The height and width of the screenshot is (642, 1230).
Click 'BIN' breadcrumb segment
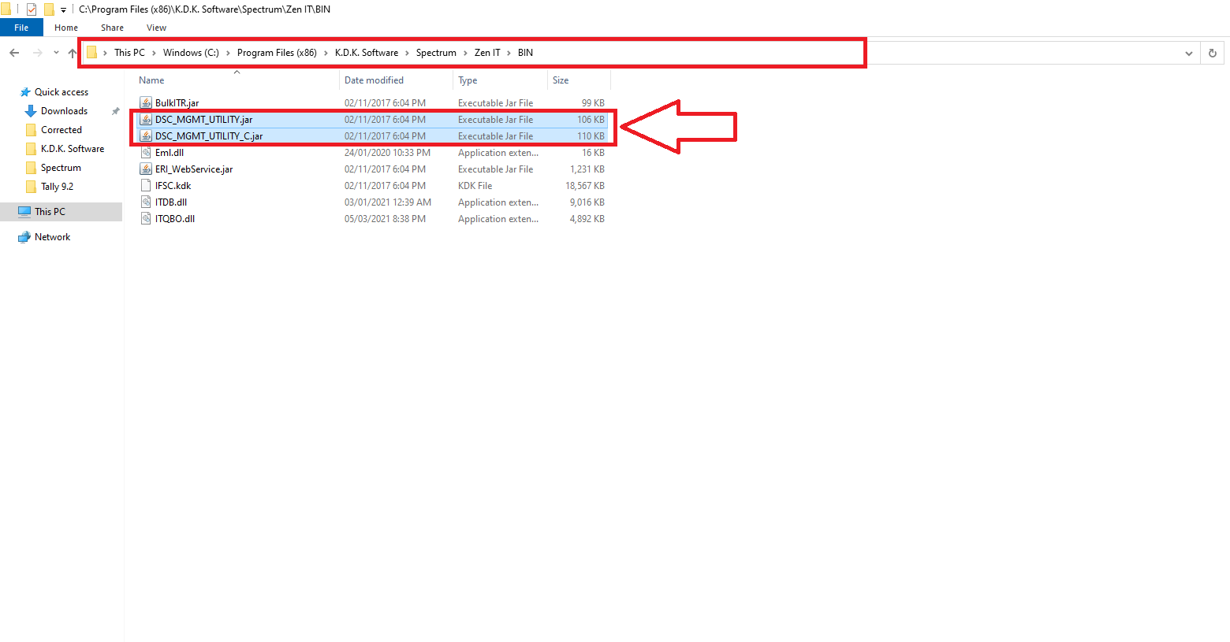tap(525, 53)
